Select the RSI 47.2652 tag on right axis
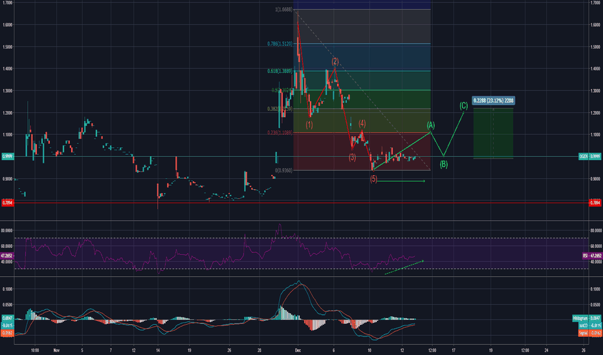This screenshot has height=355, width=603. pyautogui.click(x=591, y=256)
